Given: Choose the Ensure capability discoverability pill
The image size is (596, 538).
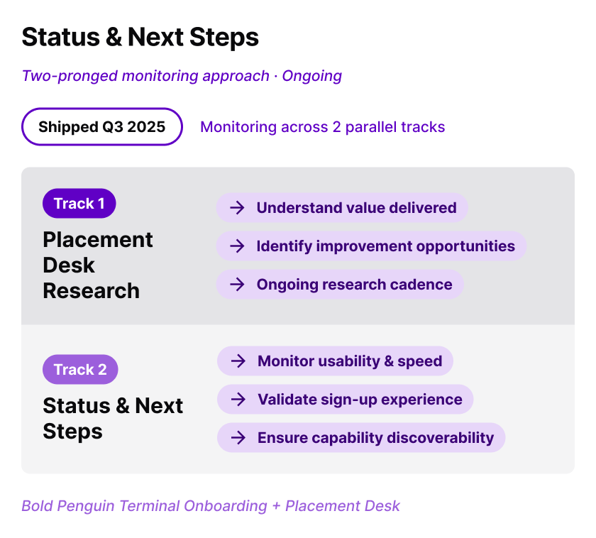Looking at the screenshot, I should [x=361, y=438].
